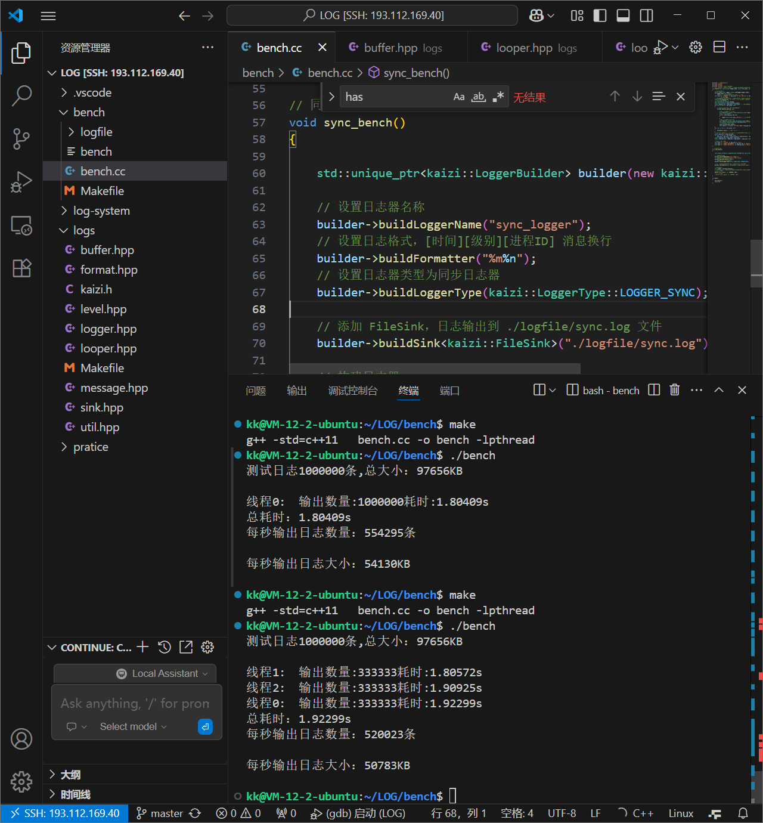Image resolution: width=763 pixels, height=823 pixels.
Task: Open Copilot chat icon in title bar
Action: (536, 16)
